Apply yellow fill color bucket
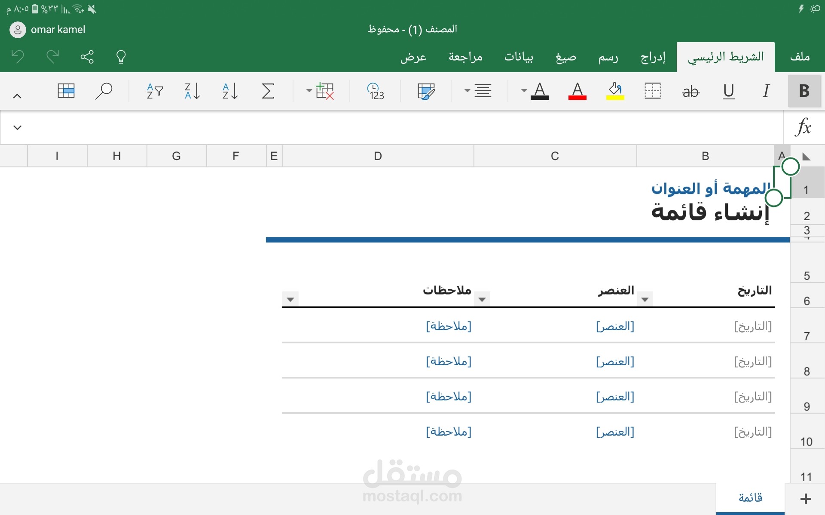This screenshot has width=825, height=515. pyautogui.click(x=615, y=91)
